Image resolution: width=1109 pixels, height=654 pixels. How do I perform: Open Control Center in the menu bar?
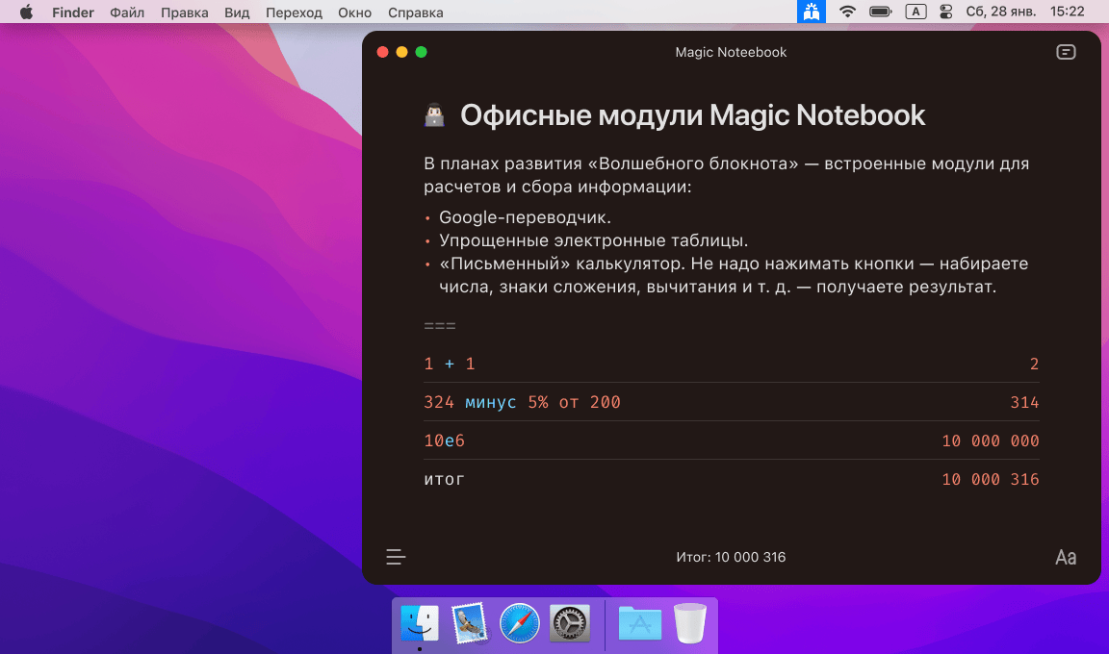[945, 13]
